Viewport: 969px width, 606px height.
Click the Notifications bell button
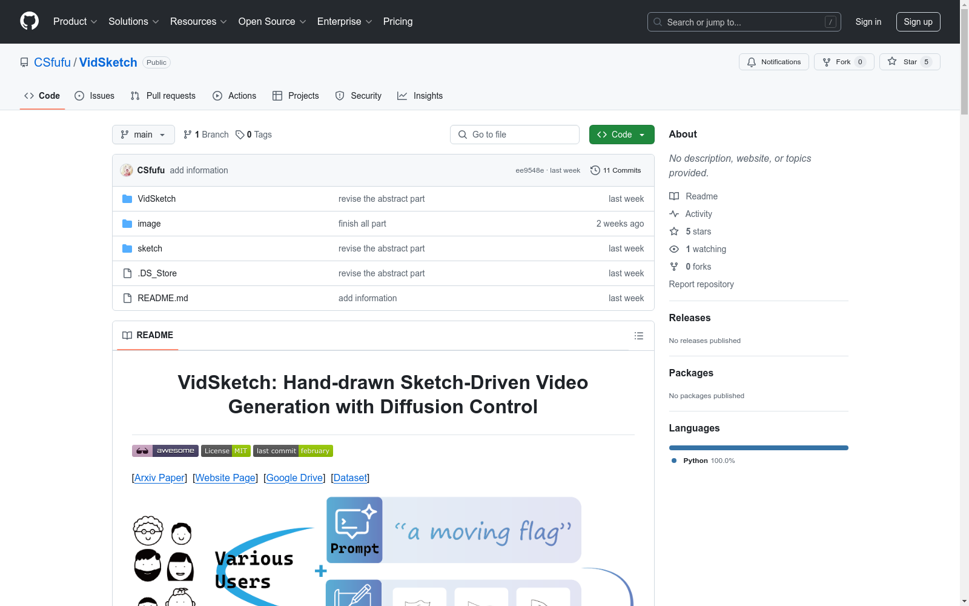click(x=774, y=62)
